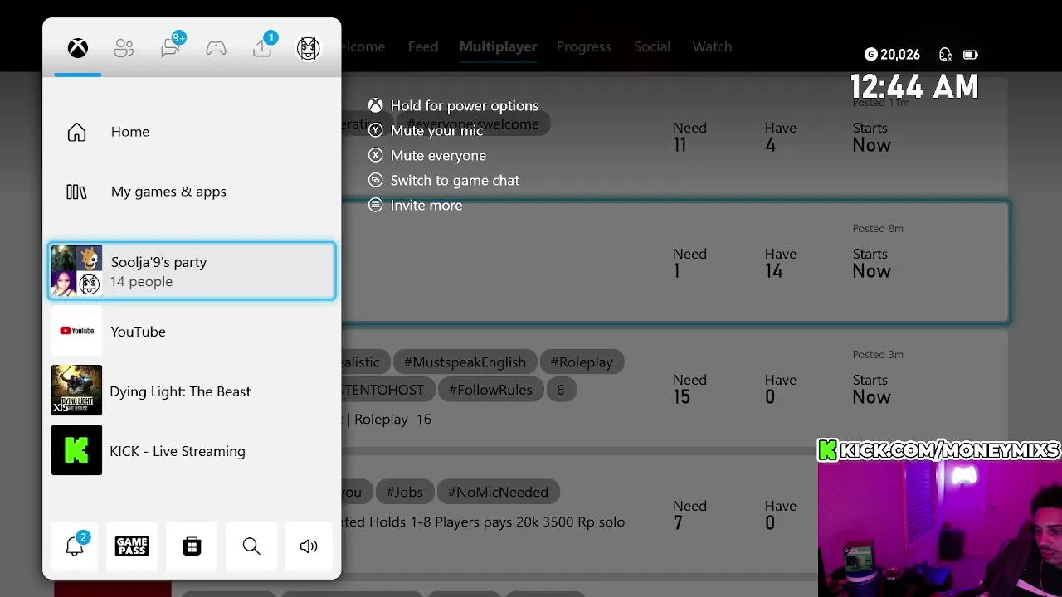Screen dimensions: 1062x597
Task: Click the menu button icon beside Invite more
Action: coord(376,205)
